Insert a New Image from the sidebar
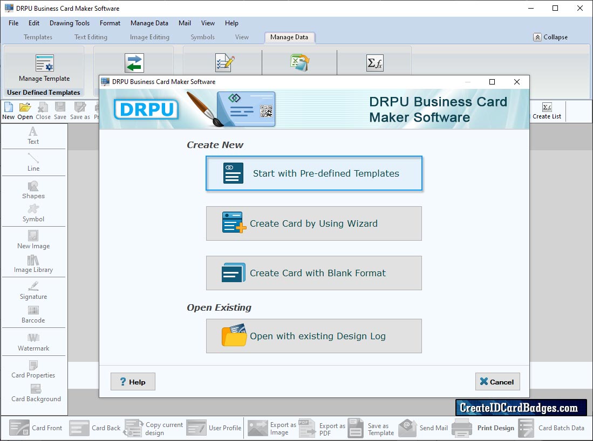The width and height of the screenshot is (593, 441). click(x=33, y=240)
